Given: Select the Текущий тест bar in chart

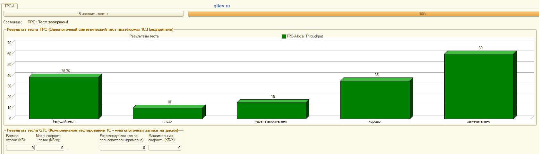Looking at the screenshot, I should coord(64,98).
